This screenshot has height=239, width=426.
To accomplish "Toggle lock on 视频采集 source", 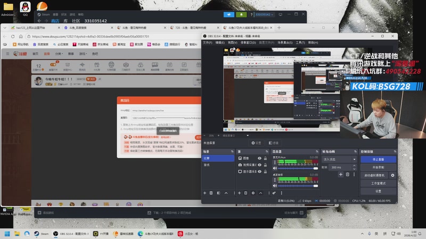I will 265,165.
